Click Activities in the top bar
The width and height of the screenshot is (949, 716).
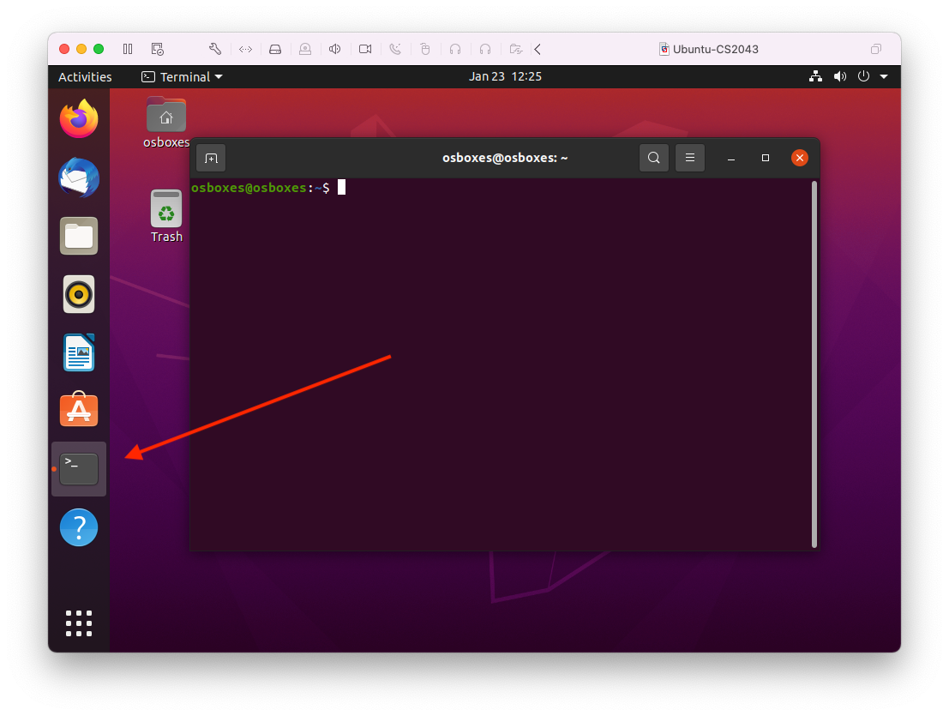click(x=85, y=77)
